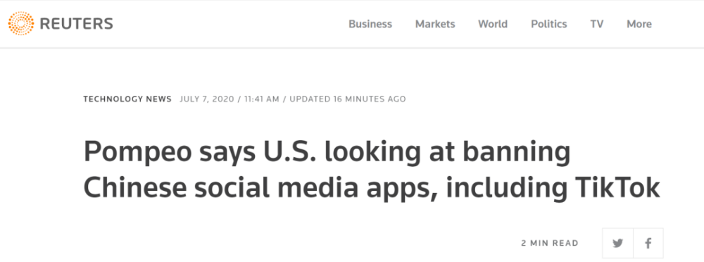Go to the Markets section
Viewport: 704px width, 262px height.
435,24
